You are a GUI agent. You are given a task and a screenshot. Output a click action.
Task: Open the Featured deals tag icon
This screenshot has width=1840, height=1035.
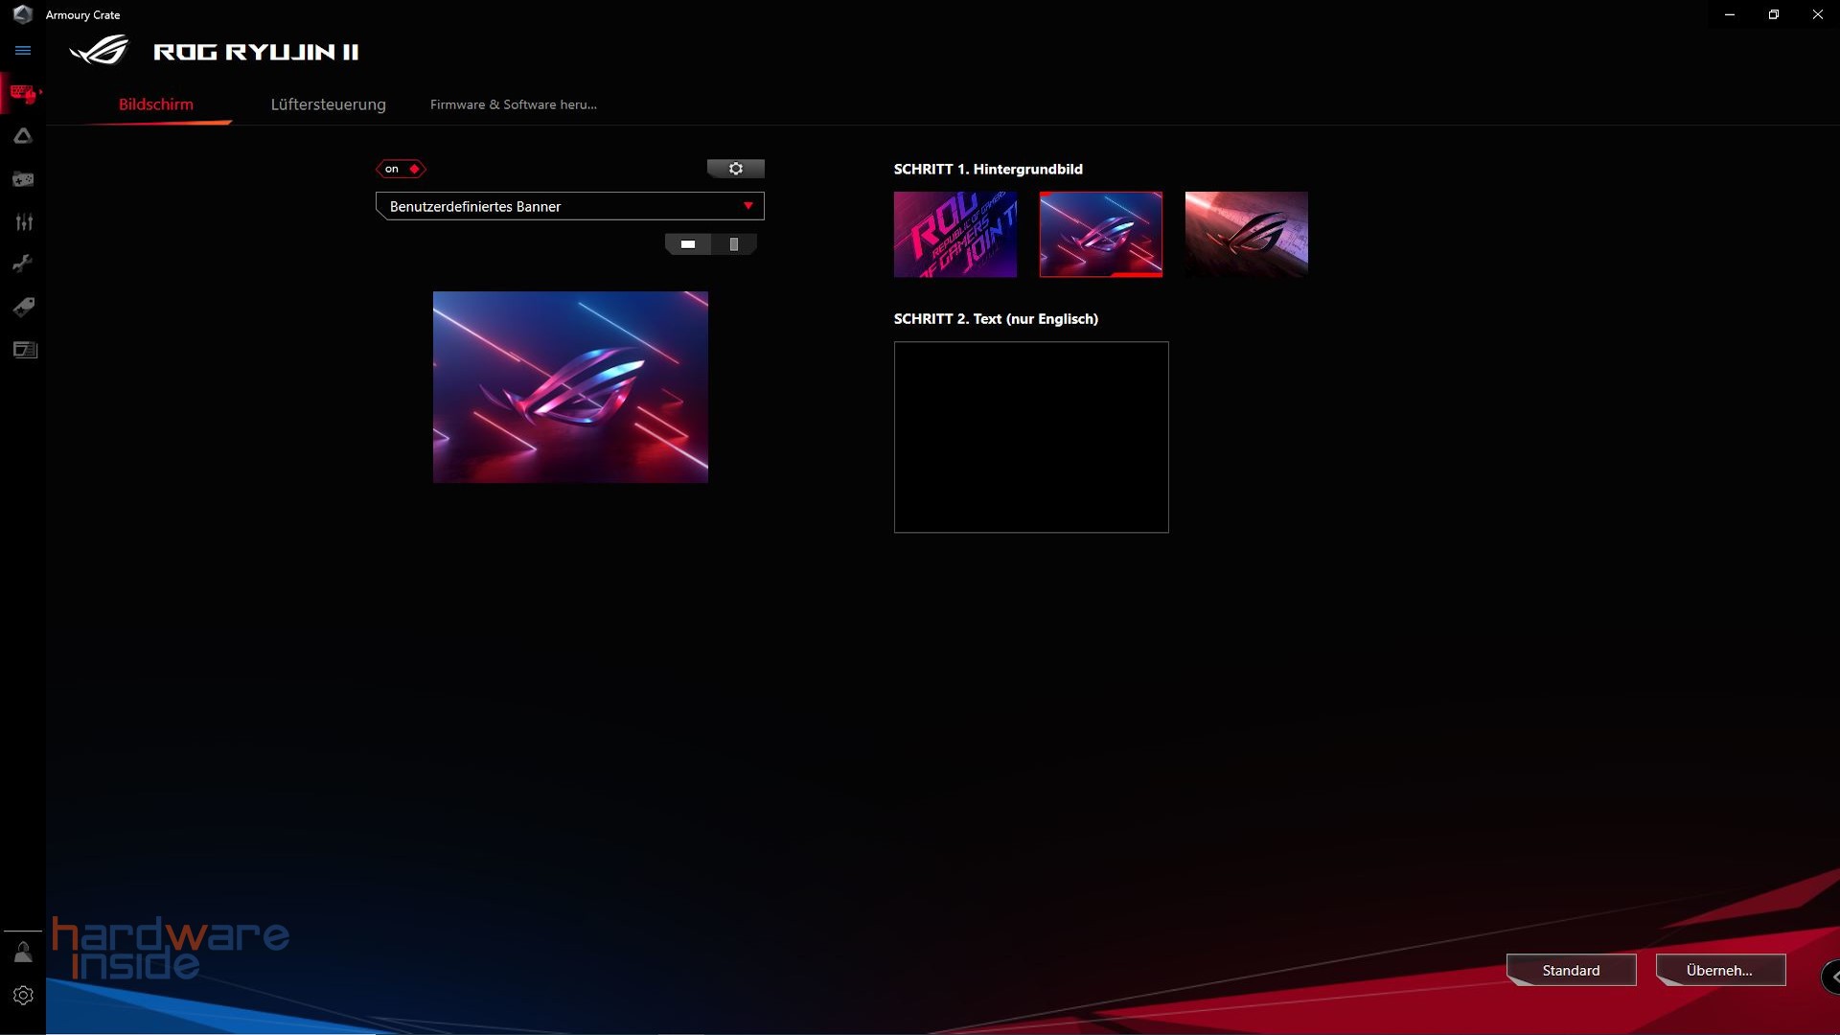(x=24, y=307)
